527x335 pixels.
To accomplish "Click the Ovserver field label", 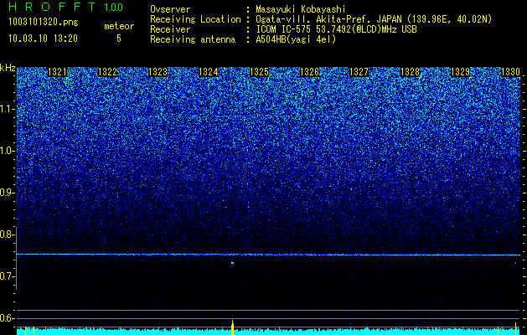I will click(x=170, y=10).
